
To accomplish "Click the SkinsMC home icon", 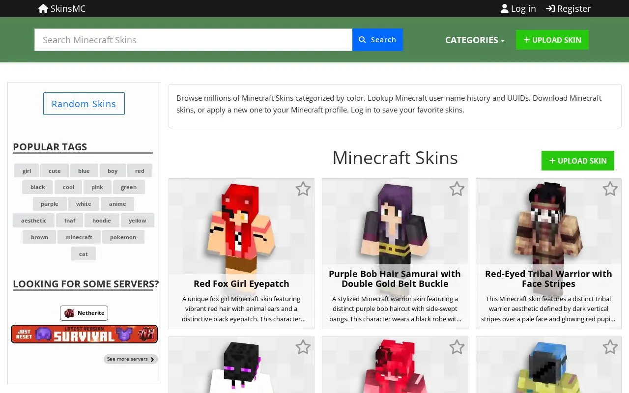I will pyautogui.click(x=43, y=8).
